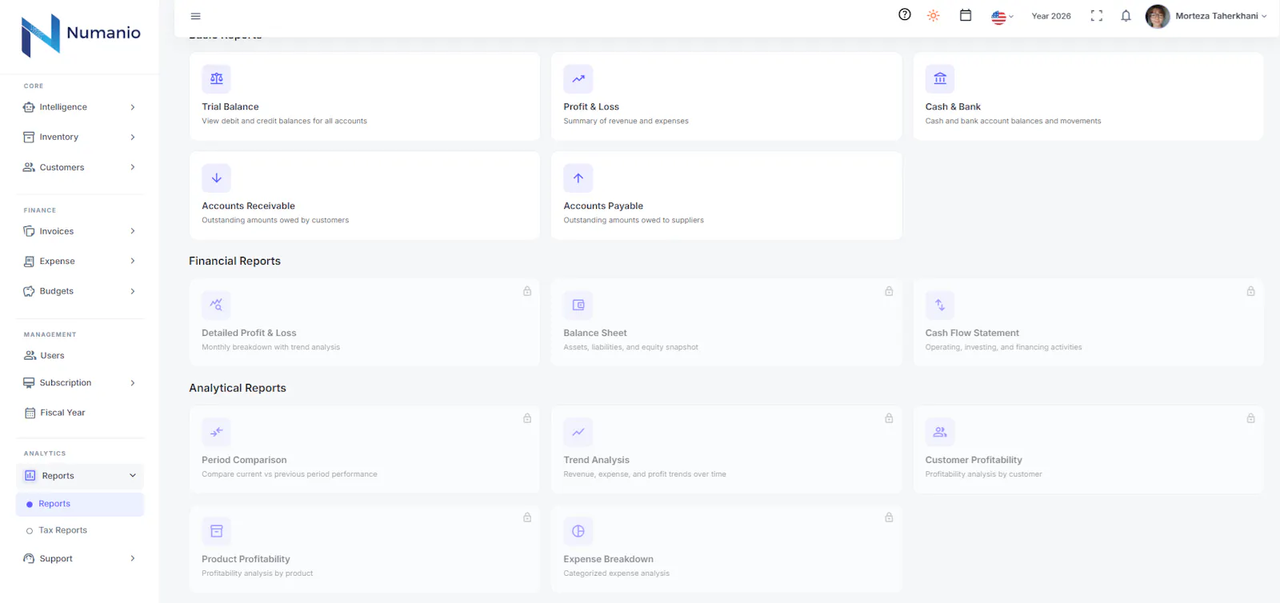Click the Inventory box icon

click(x=30, y=138)
